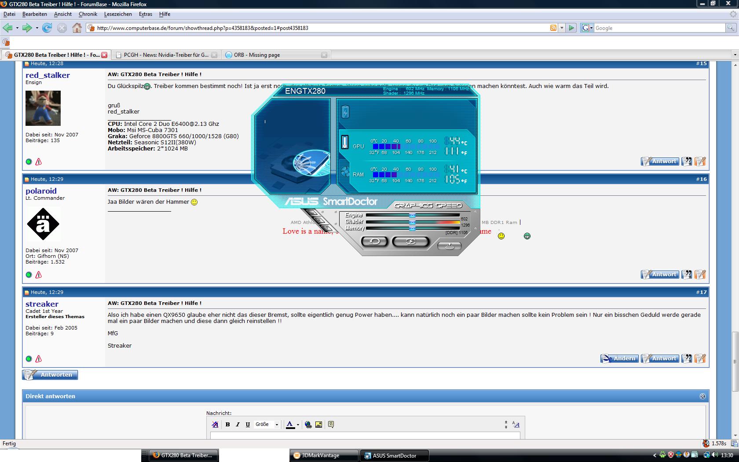This screenshot has height=462, width=739.
Task: Click the RSS feed icon in address bar
Action: [553, 28]
